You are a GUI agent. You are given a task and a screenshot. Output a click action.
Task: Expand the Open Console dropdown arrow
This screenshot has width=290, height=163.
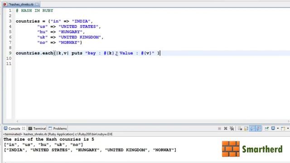tap(288, 129)
